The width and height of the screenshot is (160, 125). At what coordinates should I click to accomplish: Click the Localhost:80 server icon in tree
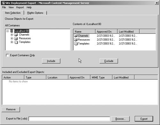[12, 31]
